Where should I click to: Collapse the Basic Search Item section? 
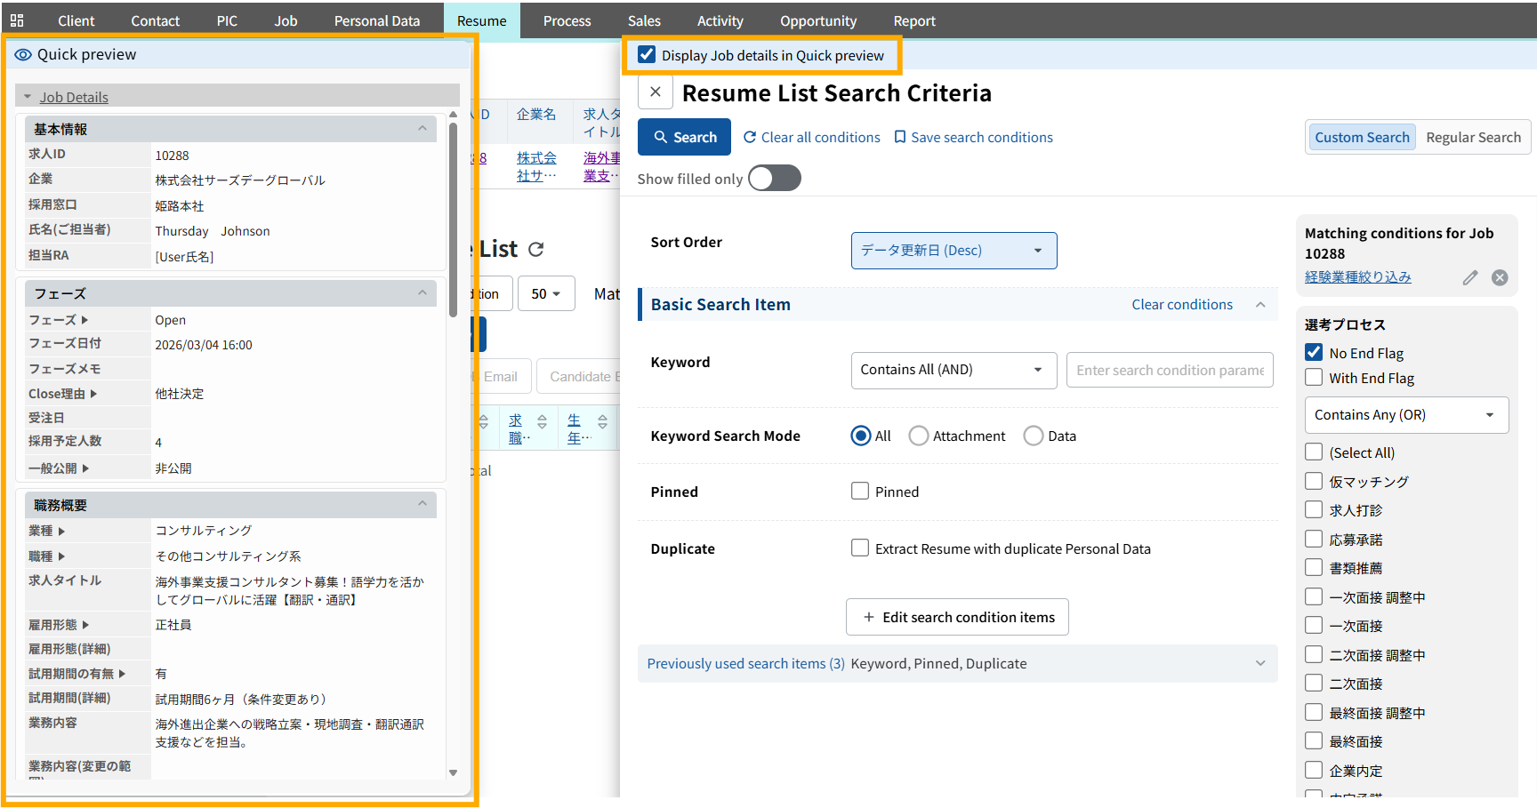[x=1260, y=305]
